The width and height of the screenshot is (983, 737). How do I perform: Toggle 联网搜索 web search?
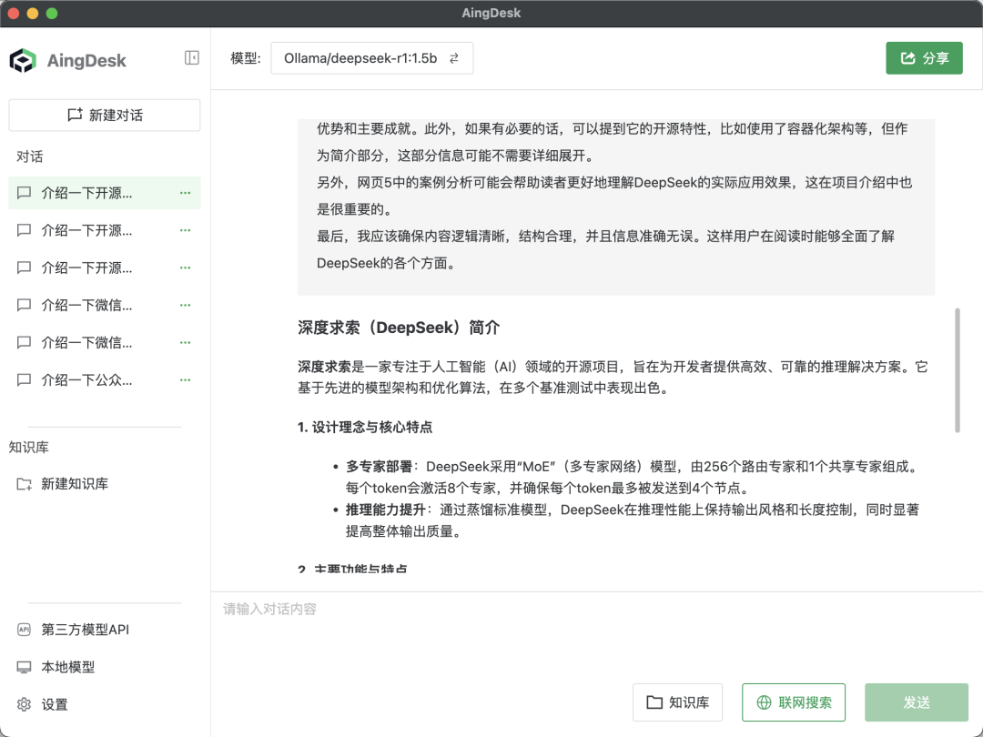coord(794,702)
